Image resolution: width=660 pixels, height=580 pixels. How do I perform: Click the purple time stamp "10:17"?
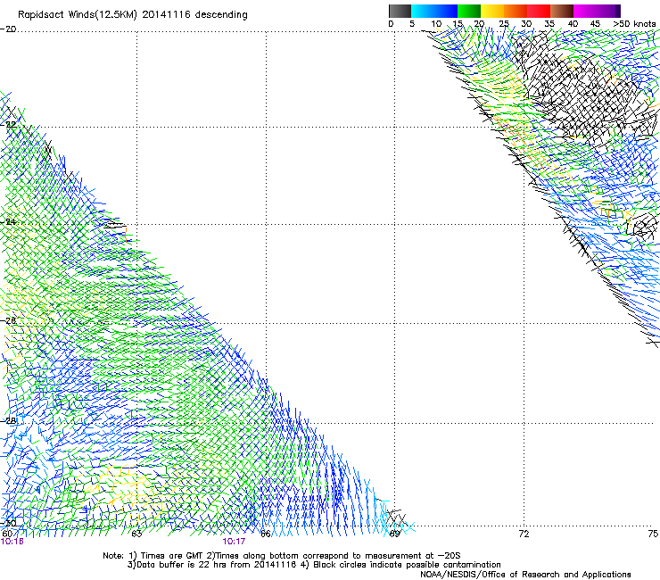[234, 542]
